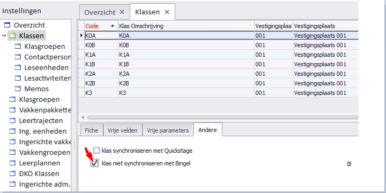Click the 001 cell in row K3
The height and width of the screenshot is (193, 386).
point(274,93)
